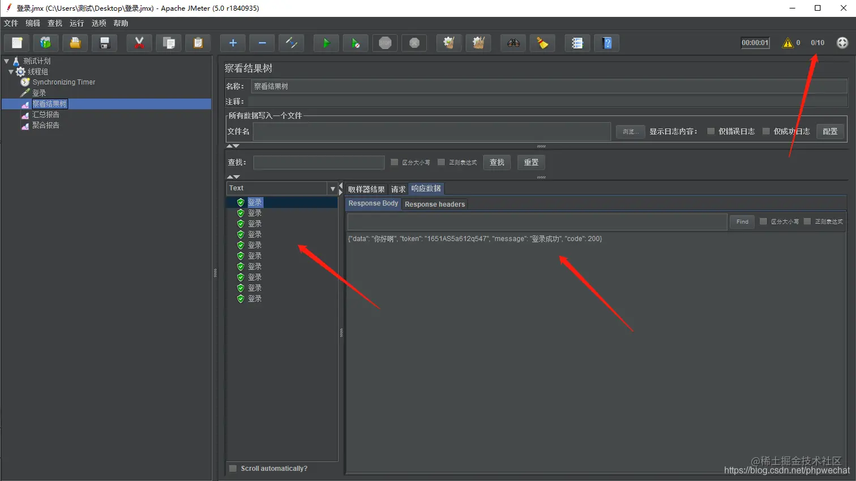856x481 pixels.
Task: Collapse the 测试计划 tree node
Action: (x=6, y=61)
